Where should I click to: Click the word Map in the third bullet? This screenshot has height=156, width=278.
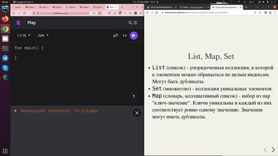coord(157,96)
